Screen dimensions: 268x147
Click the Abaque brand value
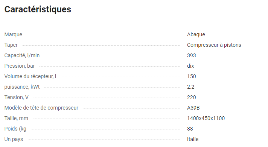tap(196, 34)
